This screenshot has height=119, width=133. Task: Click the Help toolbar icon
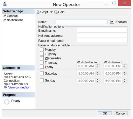56,12
